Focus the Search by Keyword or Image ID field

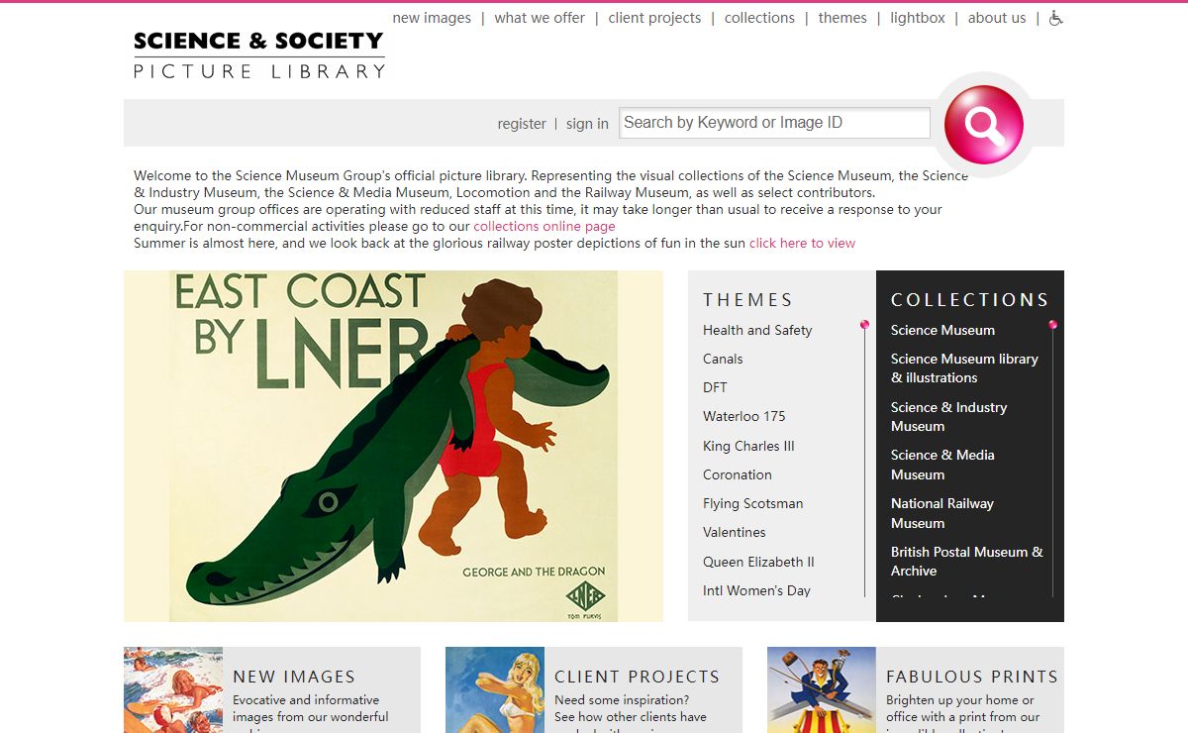click(x=775, y=123)
